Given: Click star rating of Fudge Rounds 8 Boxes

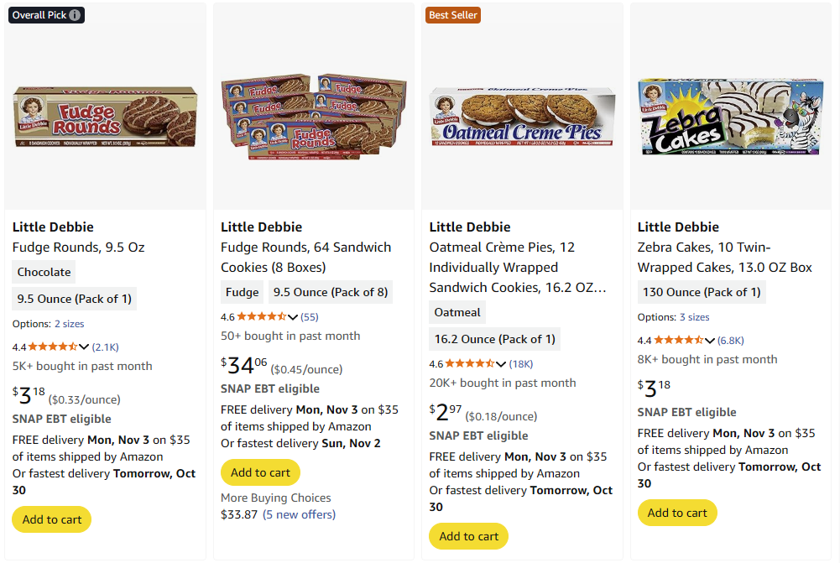Looking at the screenshot, I should pos(261,316).
